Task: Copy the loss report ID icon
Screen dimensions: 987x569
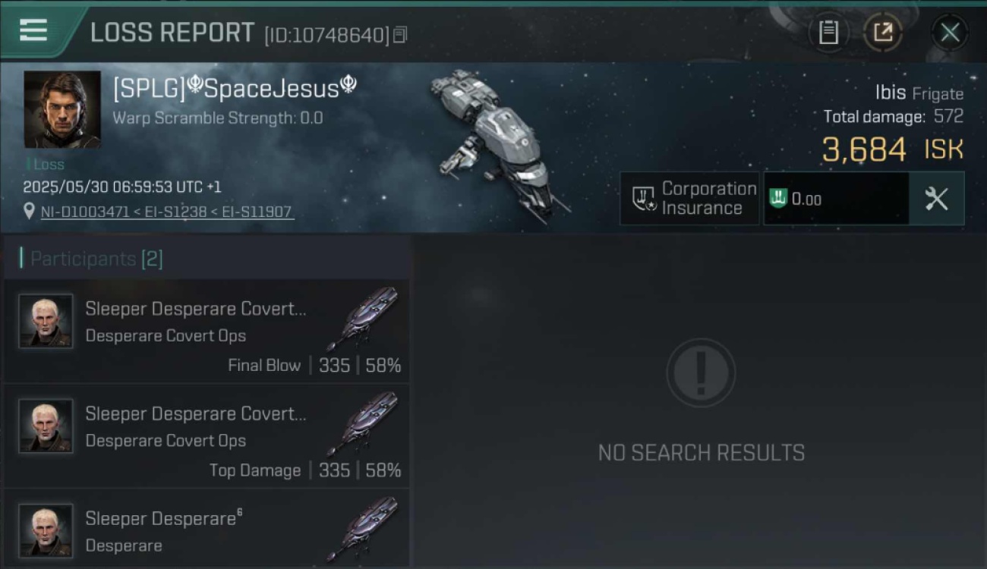Action: pos(400,34)
